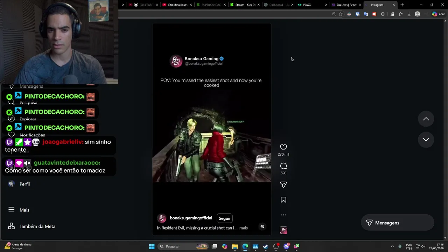This screenshot has height=252, width=448.
Task: Open Task View in the taskbar
Action: coord(215,246)
